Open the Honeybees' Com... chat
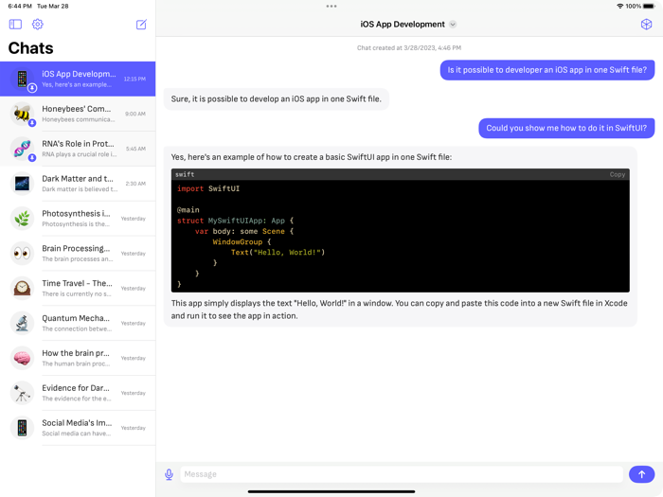 [x=78, y=114]
